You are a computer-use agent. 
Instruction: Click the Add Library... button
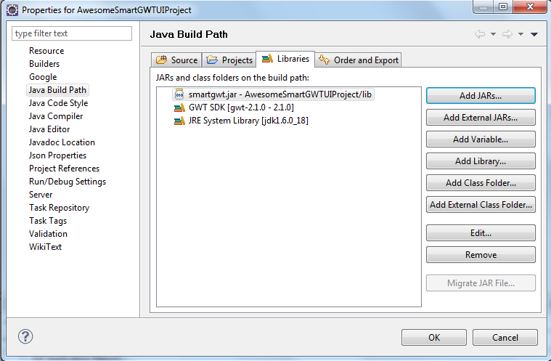tap(481, 161)
